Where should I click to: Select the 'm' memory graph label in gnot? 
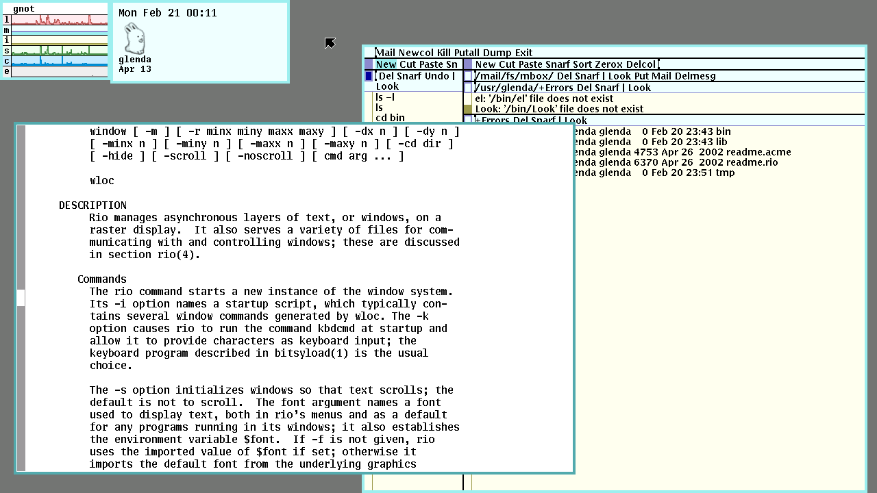[5, 29]
